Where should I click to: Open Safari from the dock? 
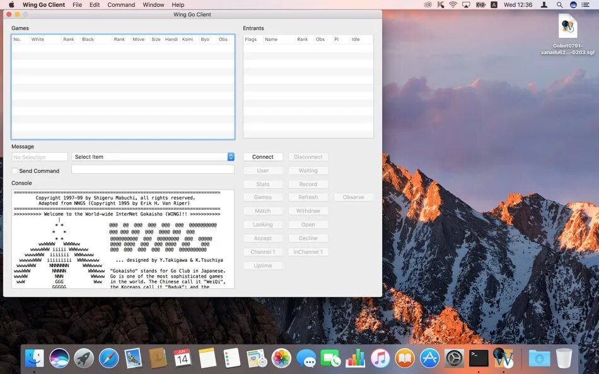point(109,359)
